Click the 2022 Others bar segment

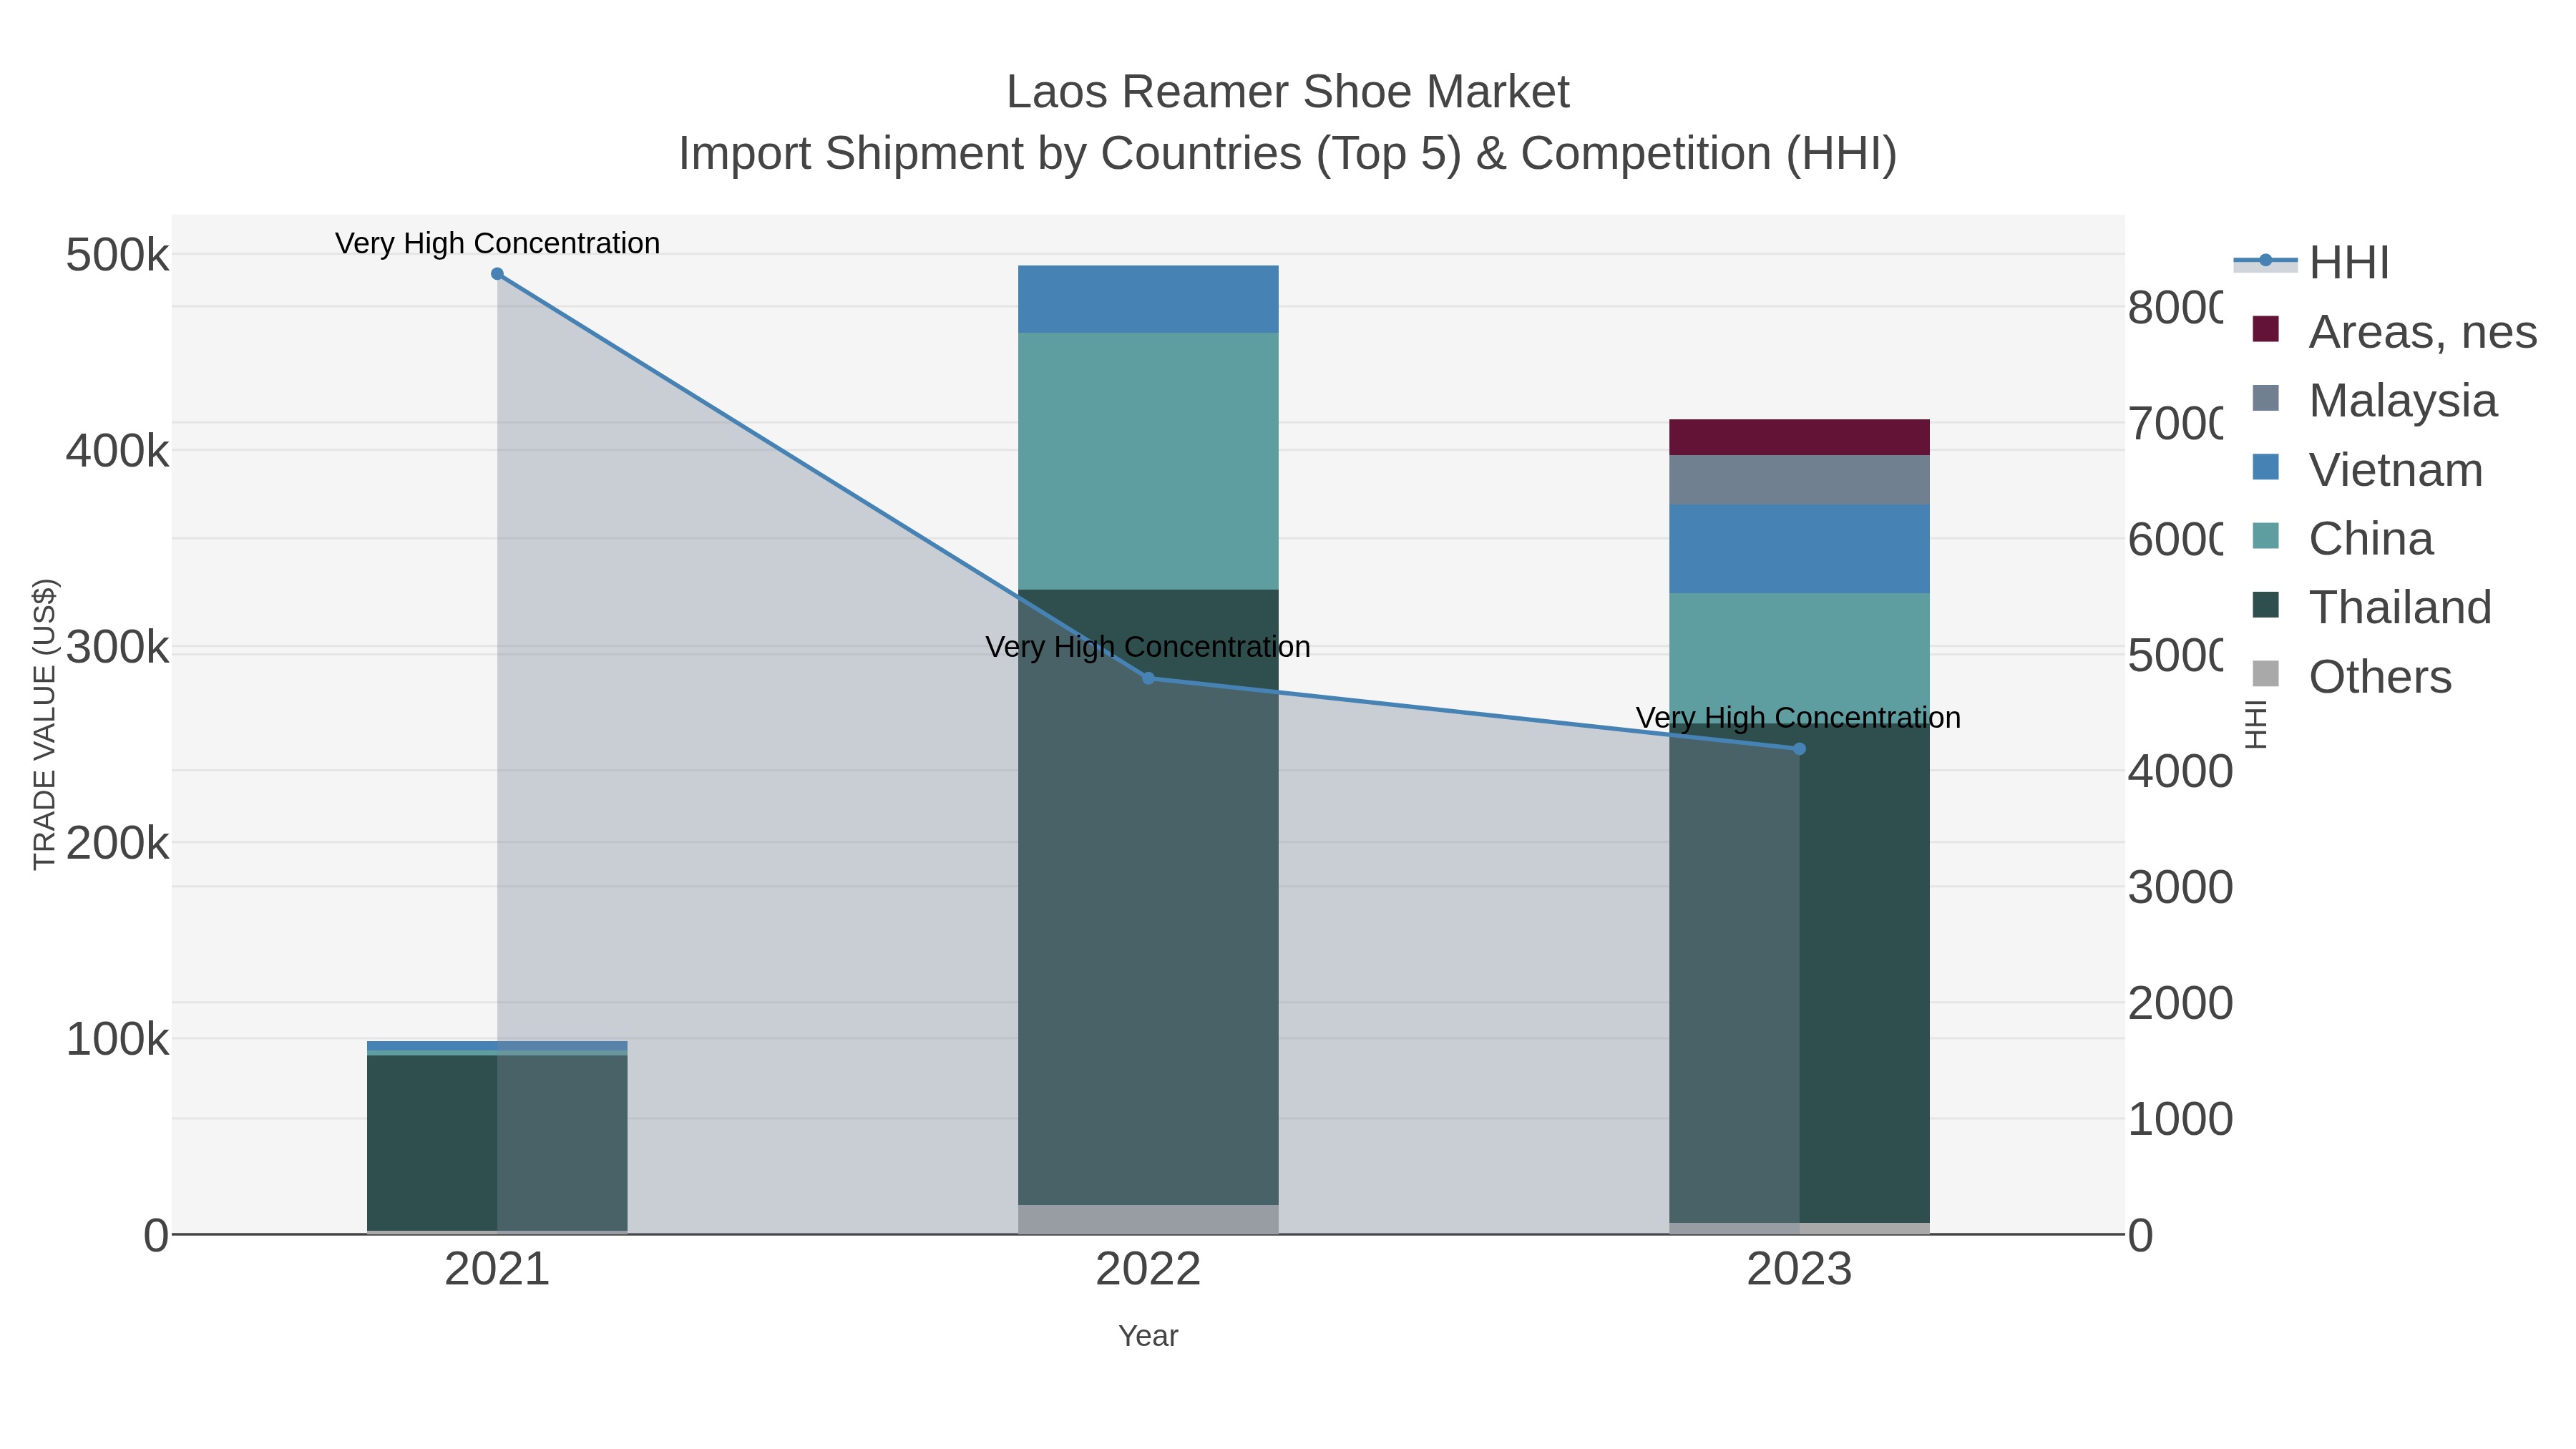[1148, 1219]
